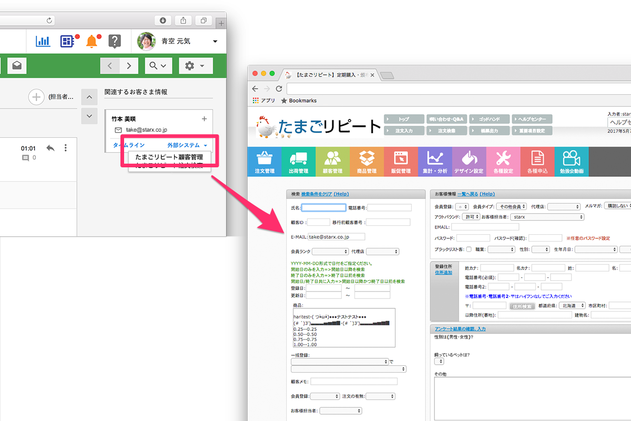Open the 会員ランク dropdown
Screen dimensions: 631x421
click(331, 252)
